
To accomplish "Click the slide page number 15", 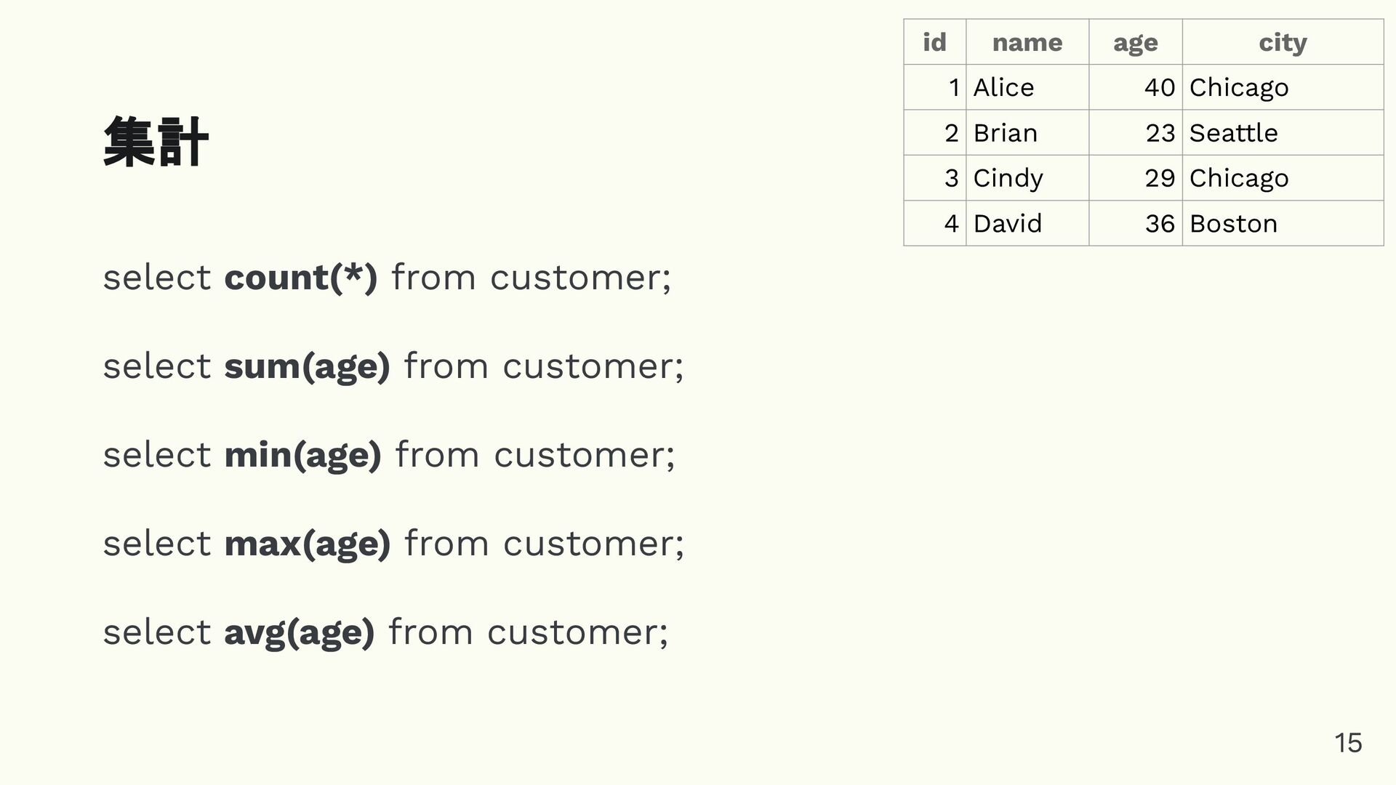I will (1348, 743).
